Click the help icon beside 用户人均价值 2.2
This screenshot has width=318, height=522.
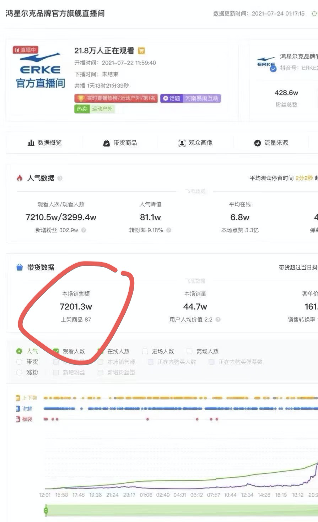218,319
